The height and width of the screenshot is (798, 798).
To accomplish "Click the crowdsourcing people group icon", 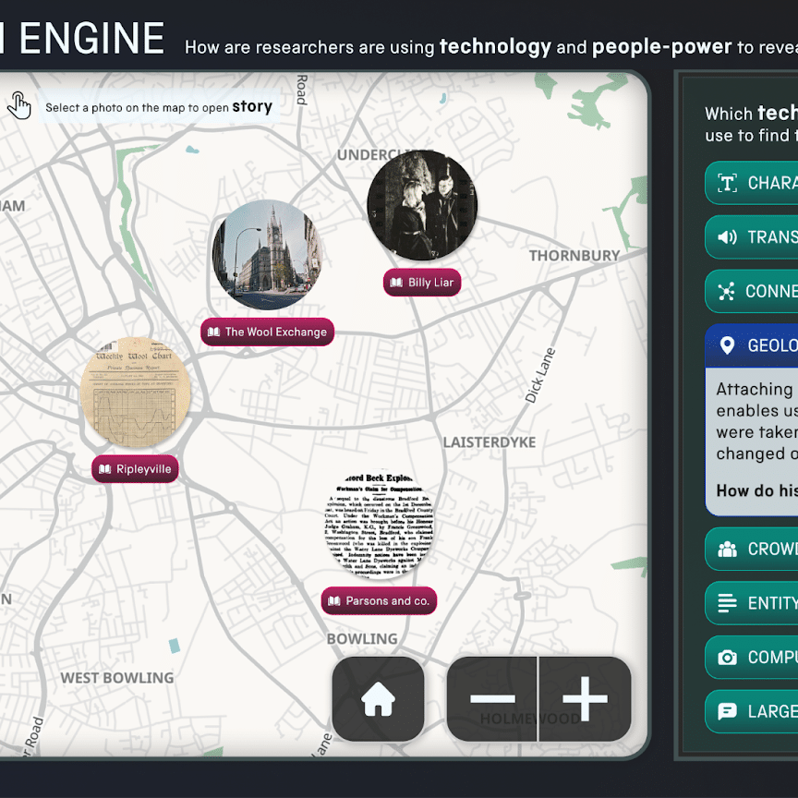I will tap(727, 550).
